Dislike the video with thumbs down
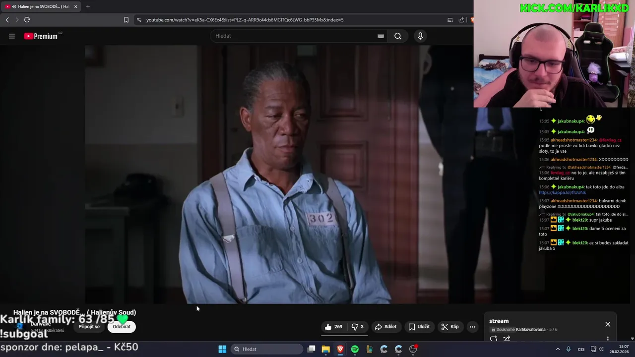Screen dimensions: 635x357 [358, 327]
